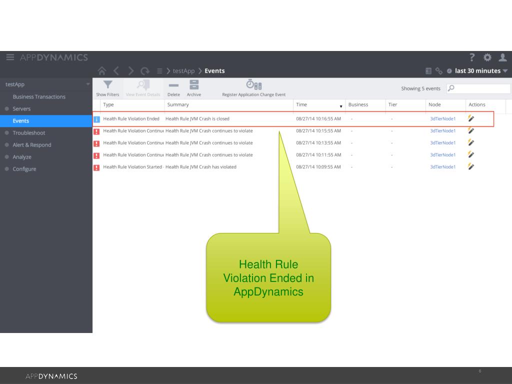Click the red alert icon on the Violation Started row
512x384 pixels.
click(96, 167)
